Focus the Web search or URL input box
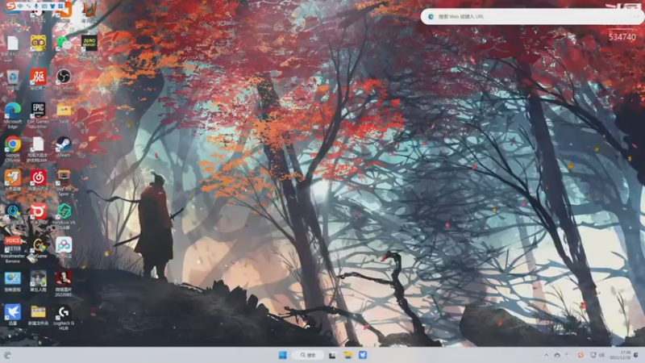This screenshot has height=363, width=645. (x=532, y=16)
